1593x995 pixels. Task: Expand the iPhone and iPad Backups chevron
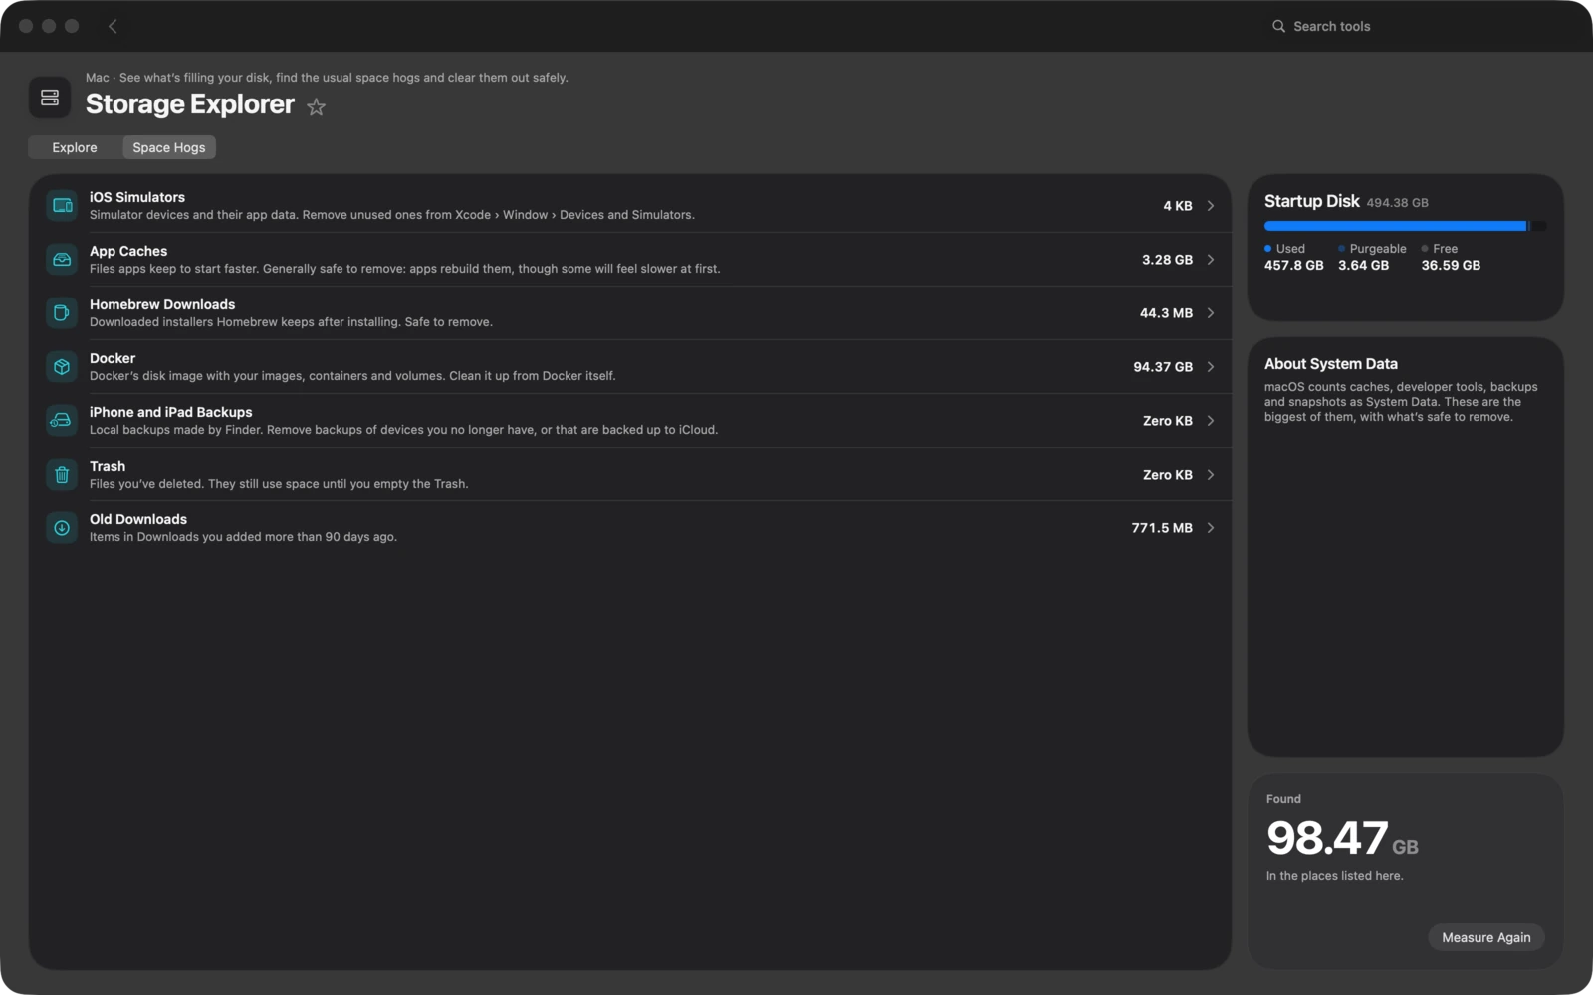point(1211,421)
